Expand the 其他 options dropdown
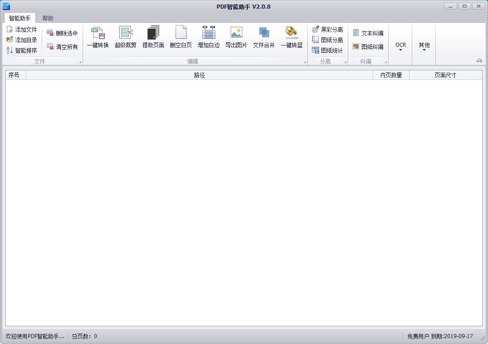Image resolution: width=488 pixels, height=344 pixels. 424,45
